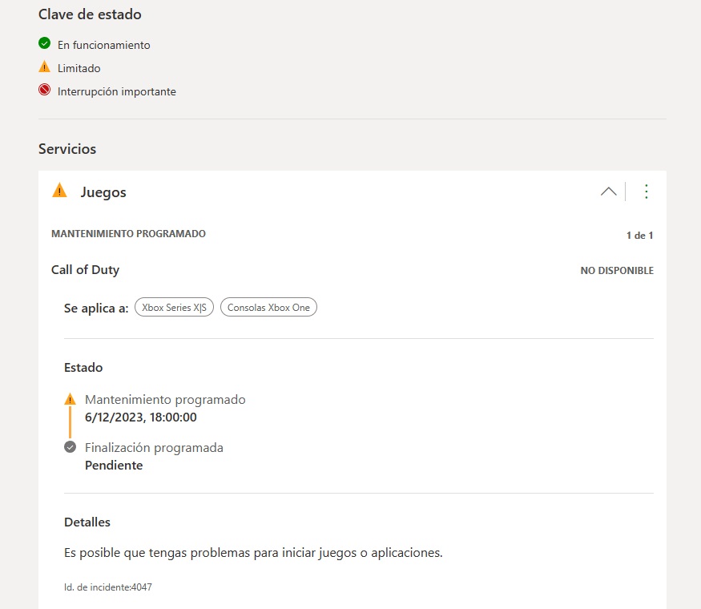This screenshot has width=701, height=609.
Task: Click the Call of Duty title
Action: click(x=85, y=270)
